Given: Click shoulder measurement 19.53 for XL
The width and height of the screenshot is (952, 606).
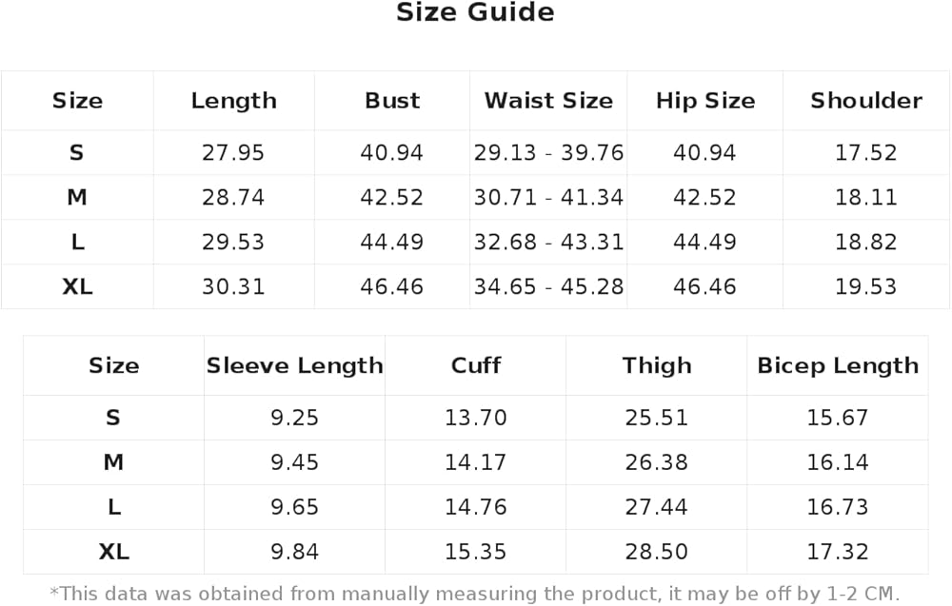Looking at the screenshot, I should click(x=865, y=286).
